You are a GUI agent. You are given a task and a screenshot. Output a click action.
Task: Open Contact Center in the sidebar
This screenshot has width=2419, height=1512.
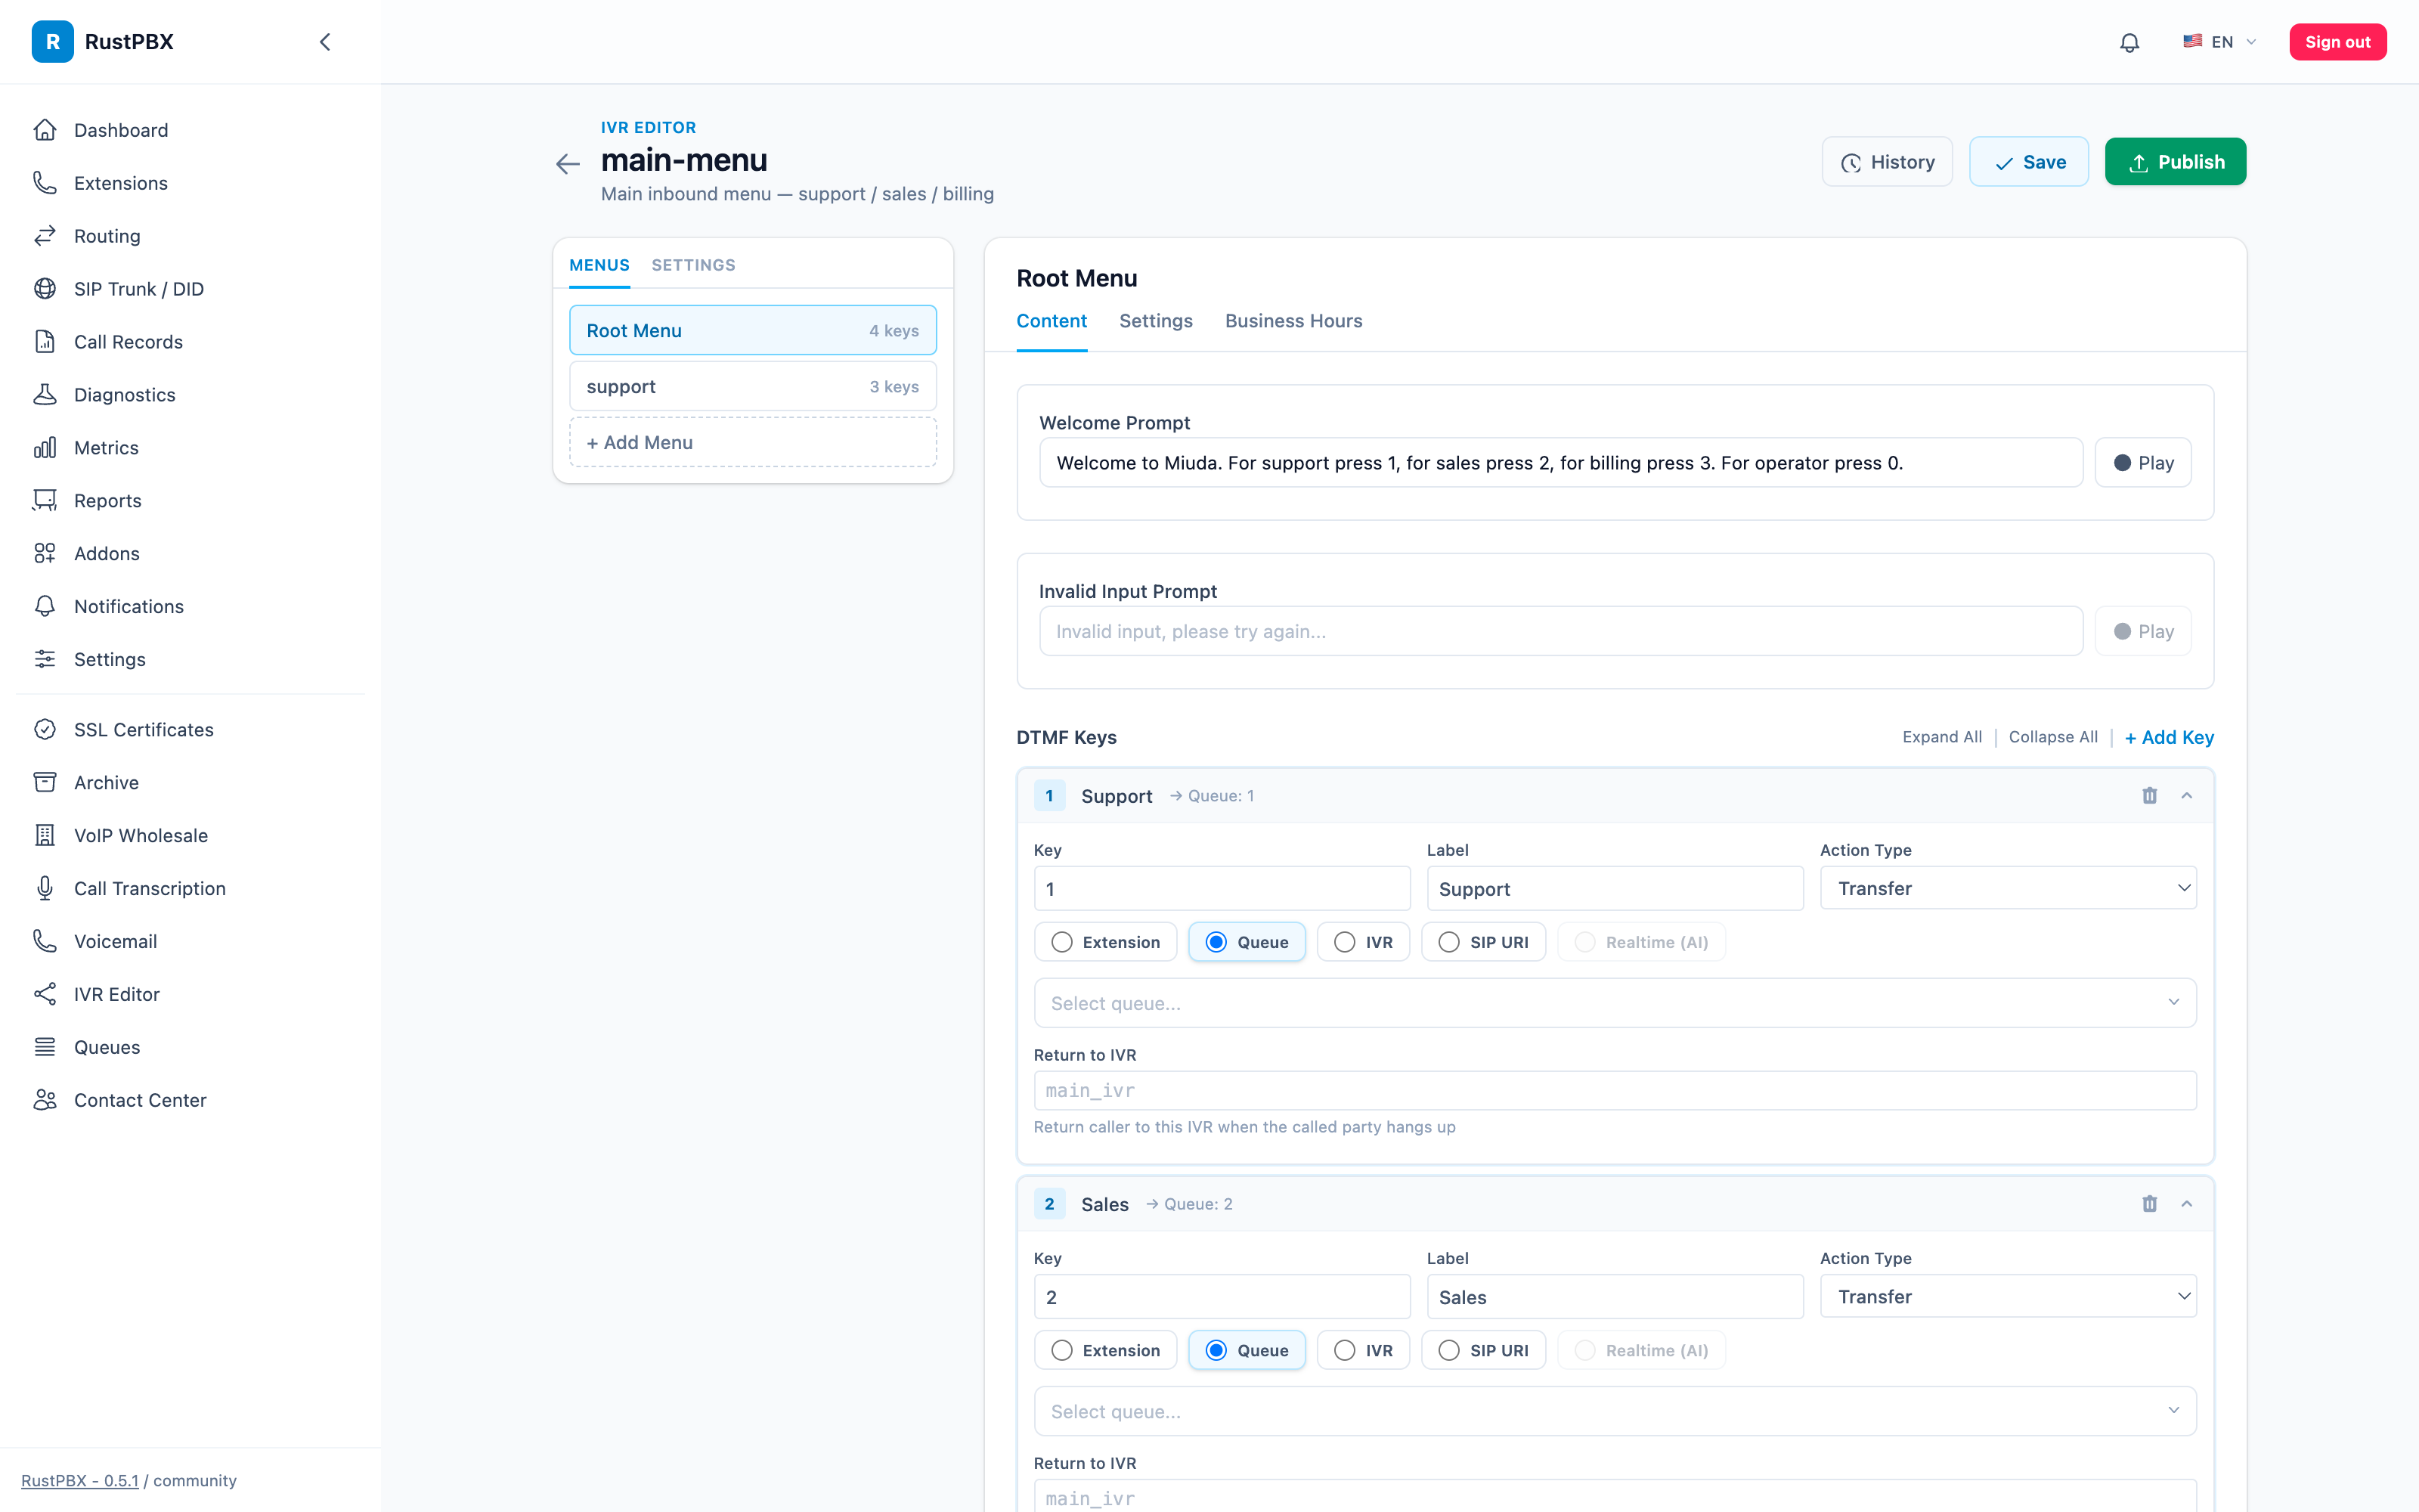(191, 1100)
